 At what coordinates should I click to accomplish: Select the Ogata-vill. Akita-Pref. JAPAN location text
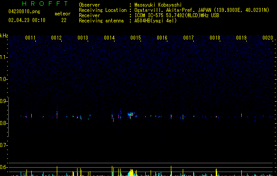click(202, 10)
